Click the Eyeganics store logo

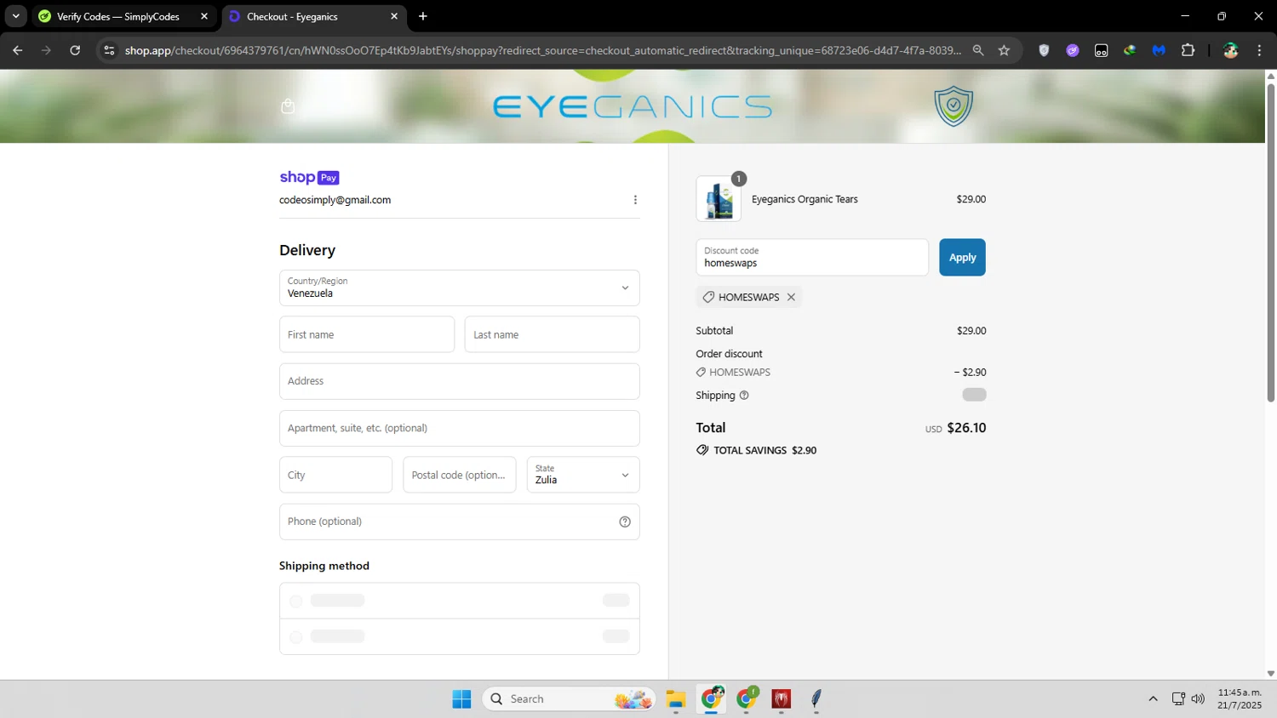tap(633, 106)
